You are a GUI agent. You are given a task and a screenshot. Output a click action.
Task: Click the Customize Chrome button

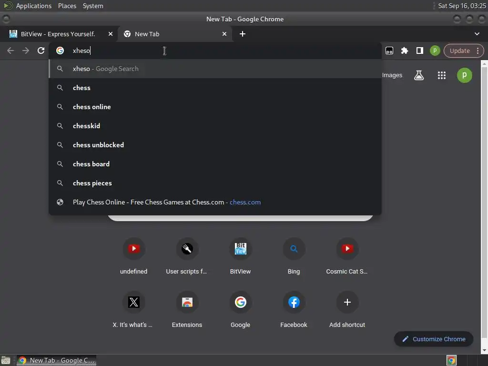pos(434,339)
